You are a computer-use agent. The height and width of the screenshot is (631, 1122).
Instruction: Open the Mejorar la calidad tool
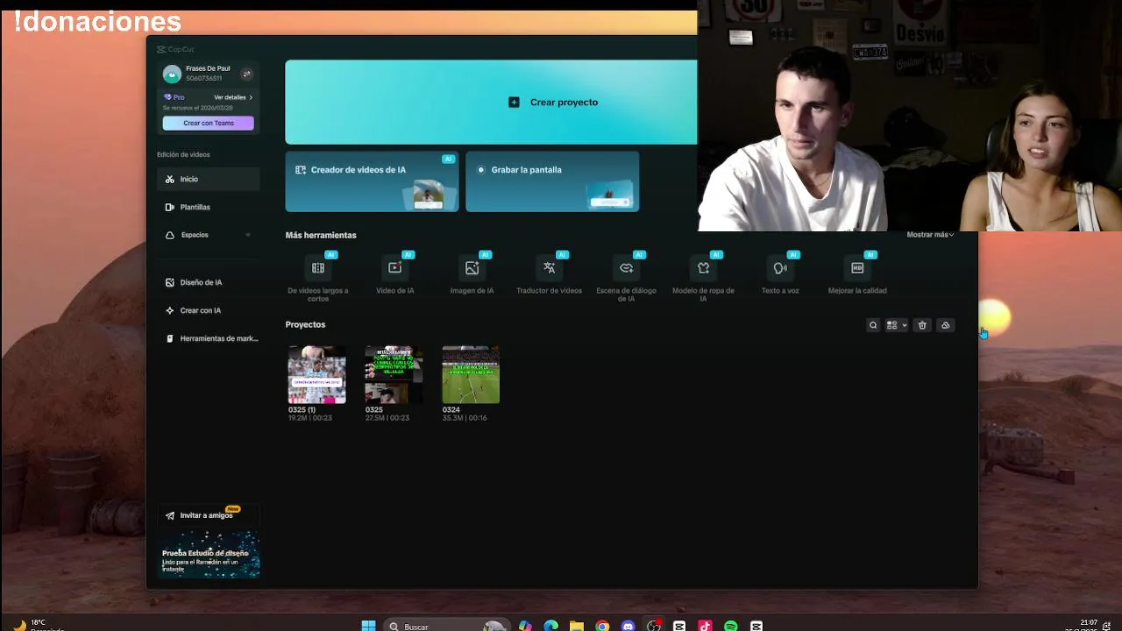coord(857,274)
